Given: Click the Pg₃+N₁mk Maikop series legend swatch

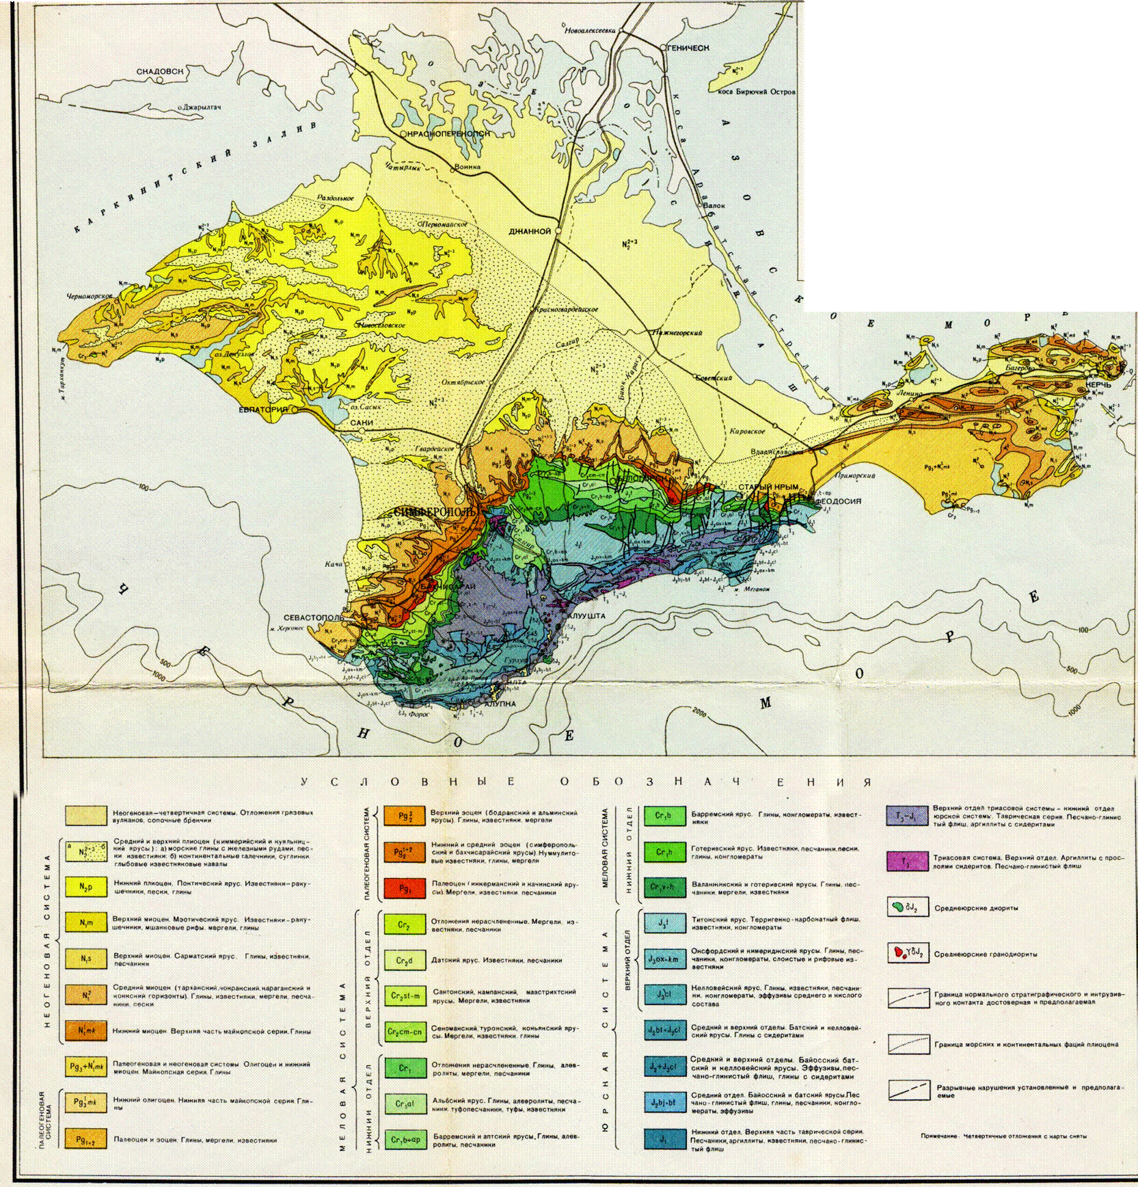Looking at the screenshot, I should pos(85,1066).
